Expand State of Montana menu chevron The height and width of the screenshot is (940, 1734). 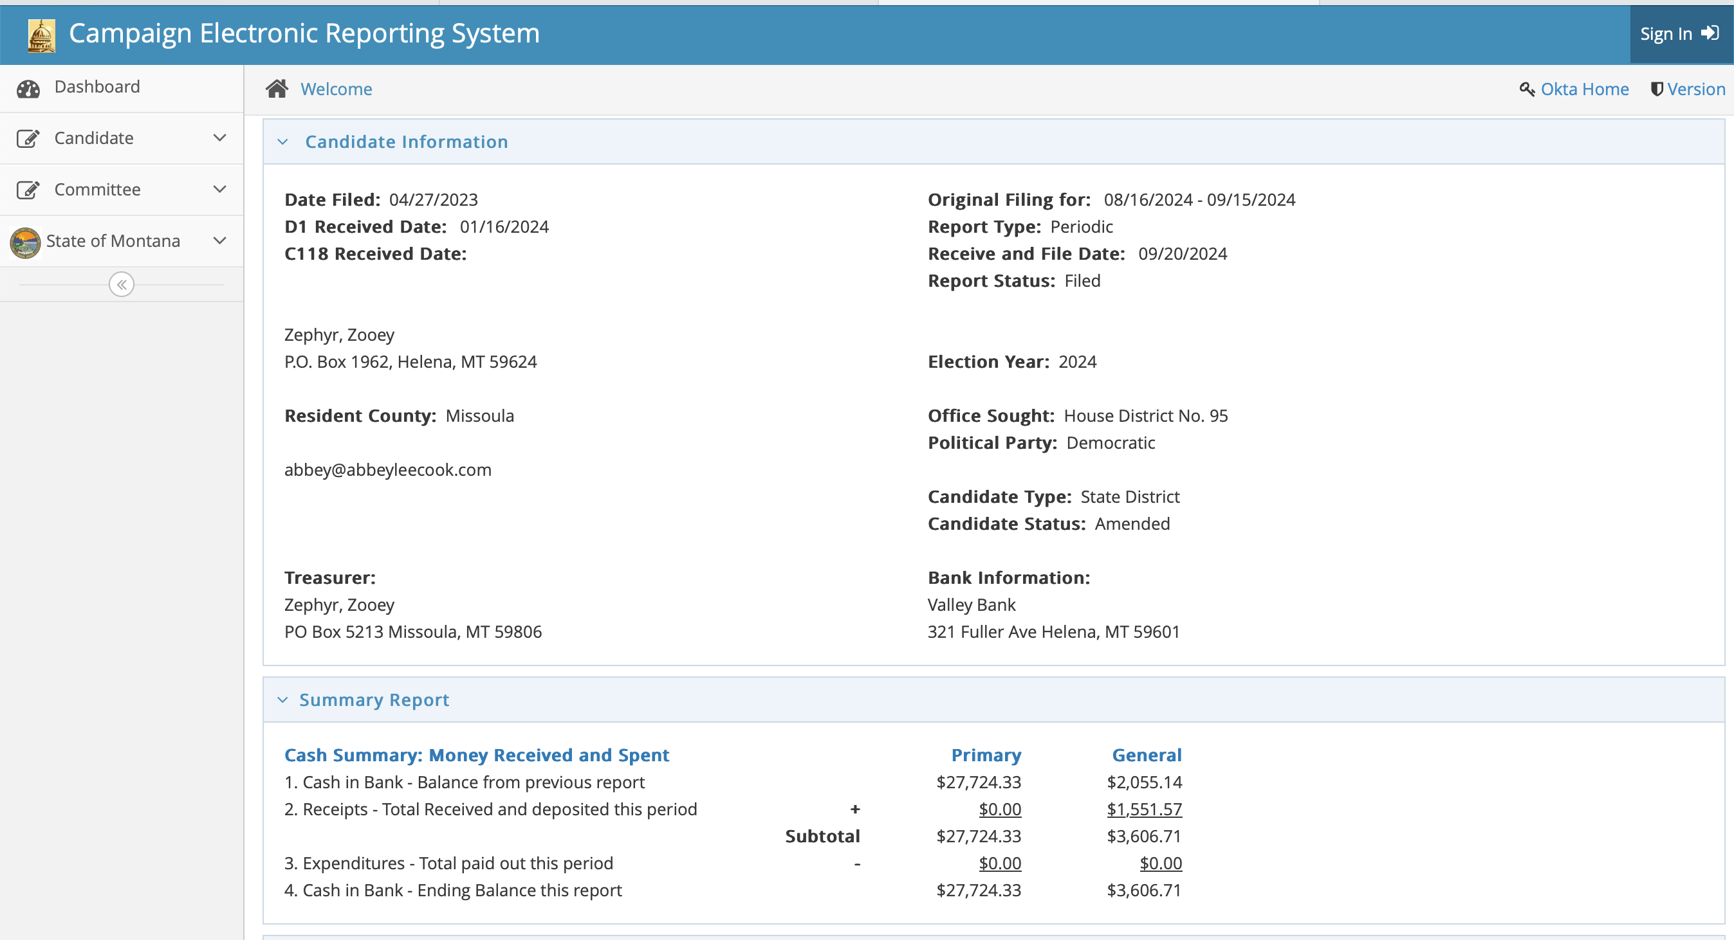click(x=219, y=241)
